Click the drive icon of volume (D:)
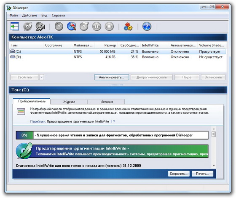 point(13,57)
